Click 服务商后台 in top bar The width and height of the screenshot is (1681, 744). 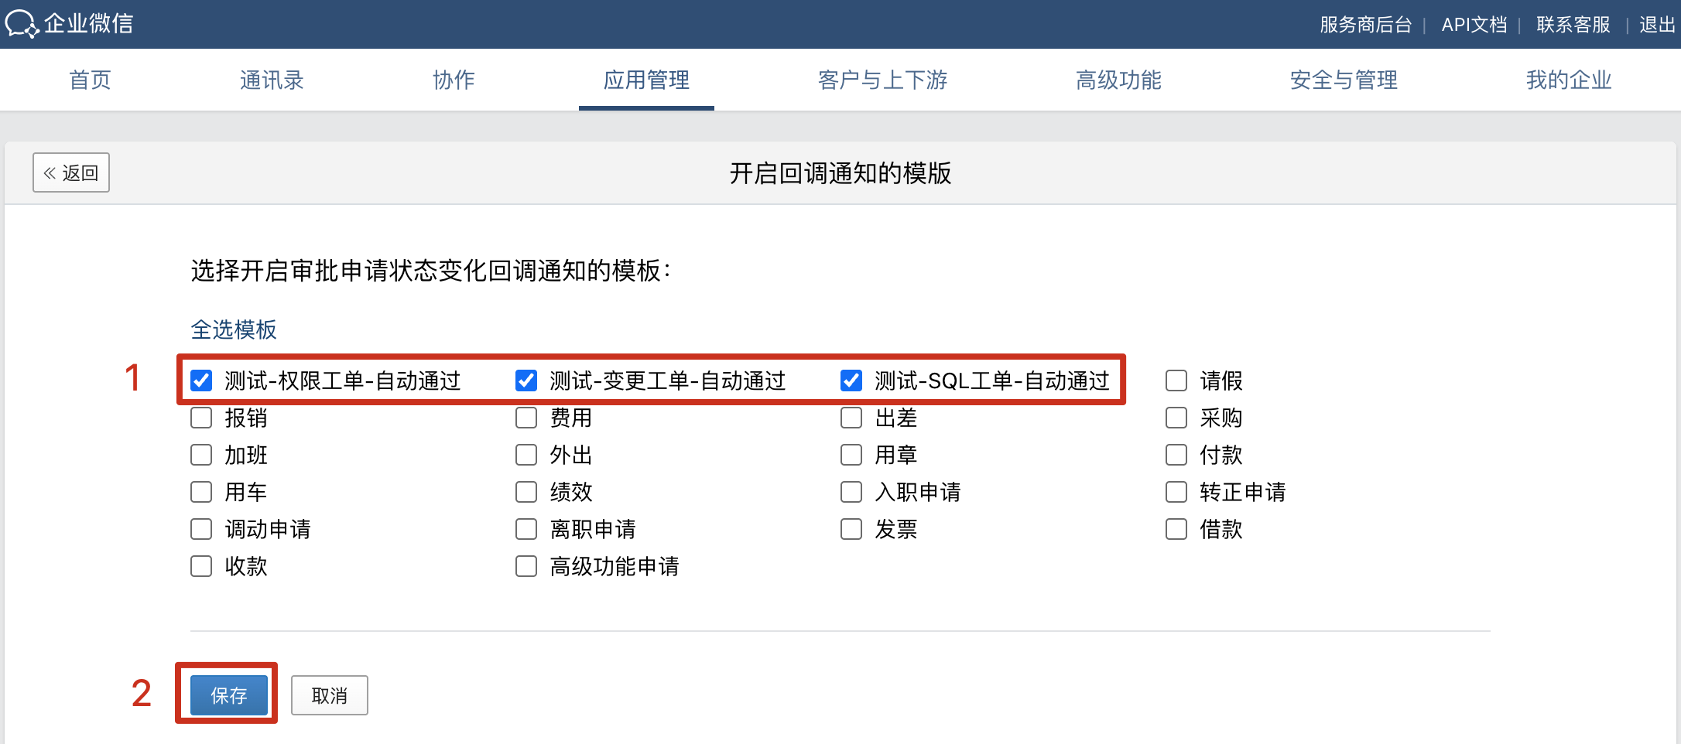[1365, 25]
